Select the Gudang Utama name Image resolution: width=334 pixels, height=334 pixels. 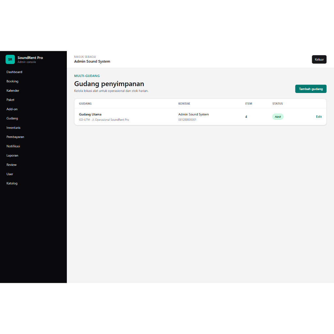click(x=90, y=114)
